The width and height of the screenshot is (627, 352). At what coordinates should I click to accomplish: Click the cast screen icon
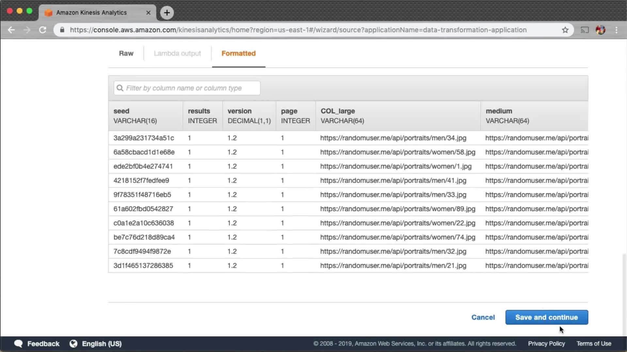point(584,30)
